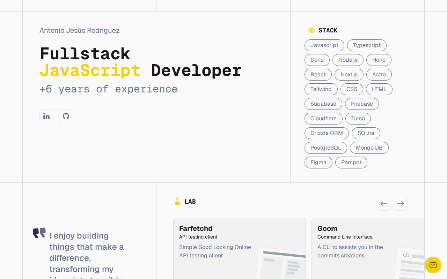Open the LinkedIn profile icon
This screenshot has width=447, height=279.
pyautogui.click(x=46, y=116)
